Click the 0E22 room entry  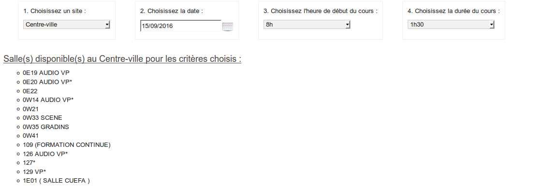[x=30, y=91]
